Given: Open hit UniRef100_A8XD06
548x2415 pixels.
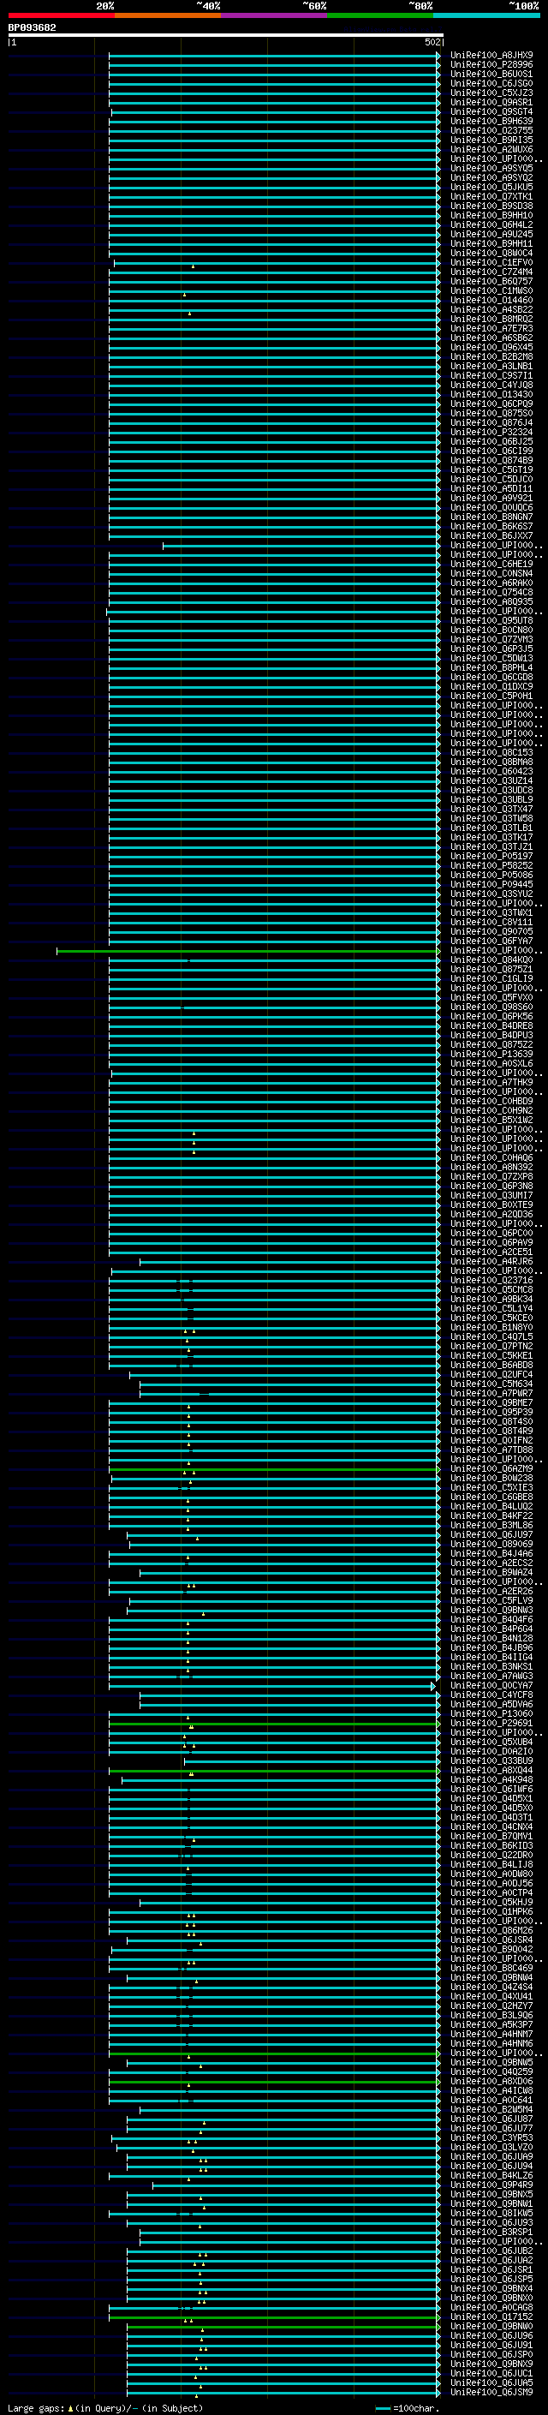Looking at the screenshot, I should click(x=491, y=2081).
